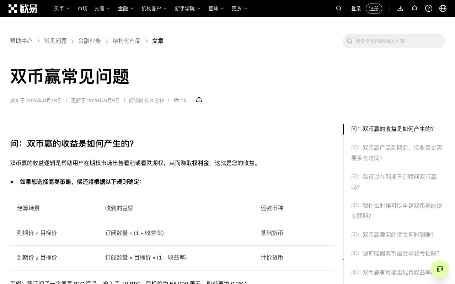
Task: Jump to 双币赢的收益是如何产生的 in contents
Action: (392, 129)
